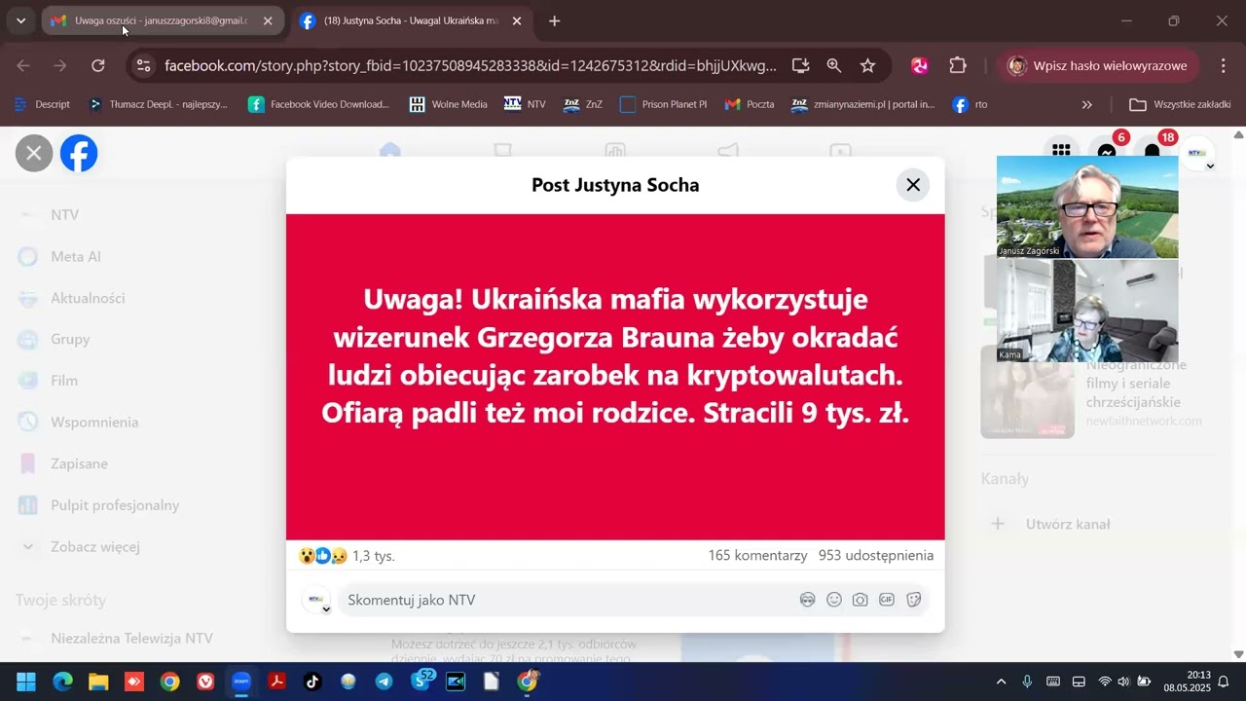Close the Justyna Socha Facebook tab
The height and width of the screenshot is (701, 1246).
517,20
